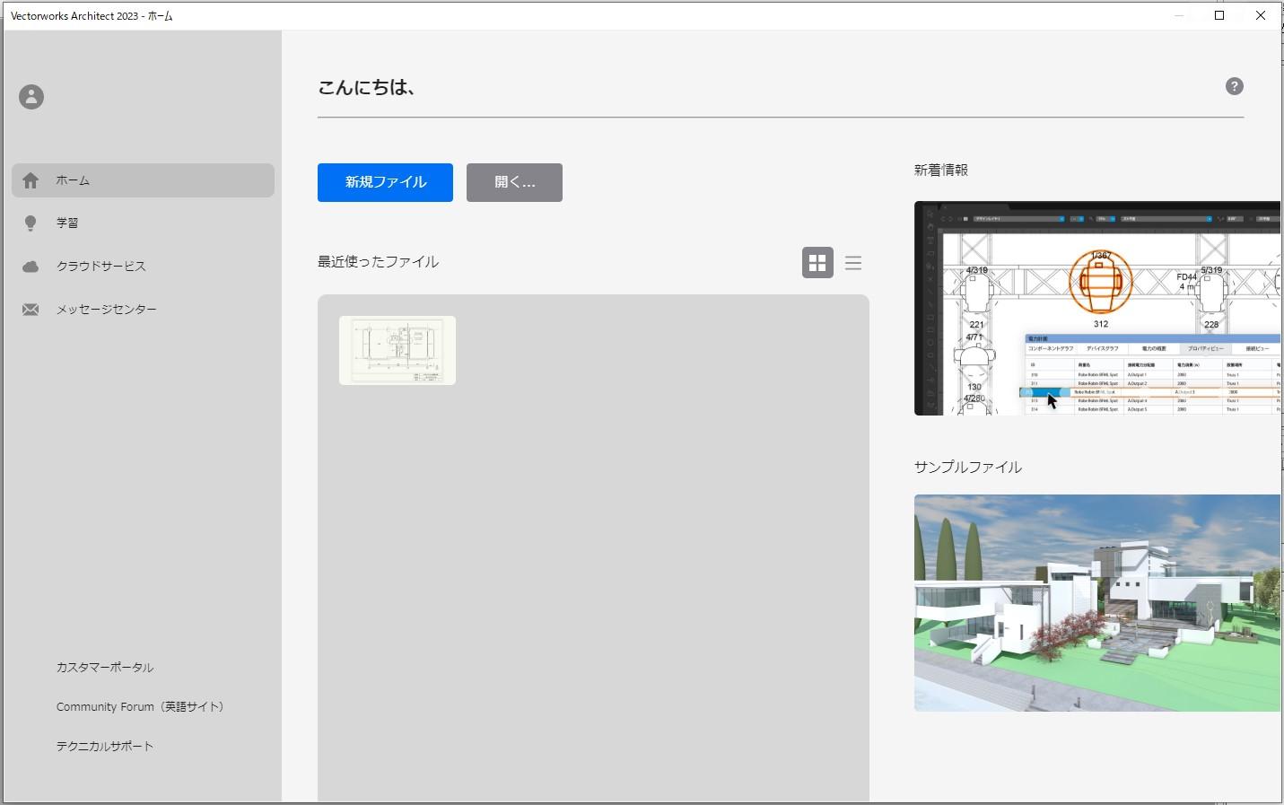This screenshot has height=805, width=1284.
Task: Click the 新規ファイル button
Action: coord(385,182)
